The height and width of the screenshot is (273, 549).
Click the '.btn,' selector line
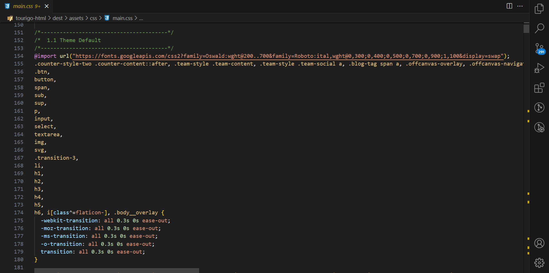(42, 72)
